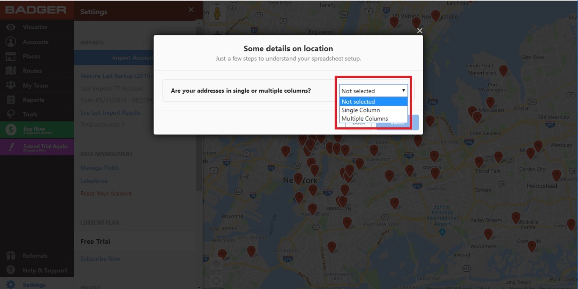
Task: Close the location details dialog with X
Action: pos(419,30)
